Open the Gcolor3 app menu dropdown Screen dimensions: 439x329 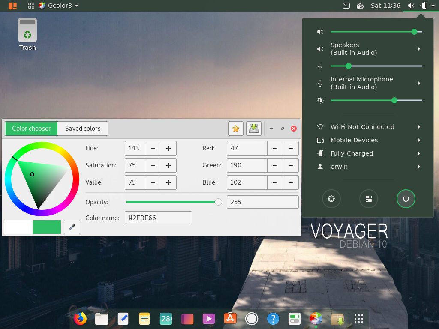tap(59, 6)
